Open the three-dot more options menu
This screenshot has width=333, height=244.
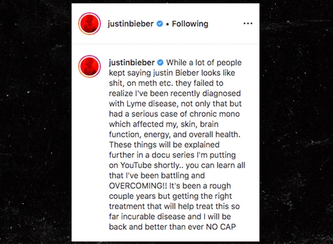coord(247,24)
